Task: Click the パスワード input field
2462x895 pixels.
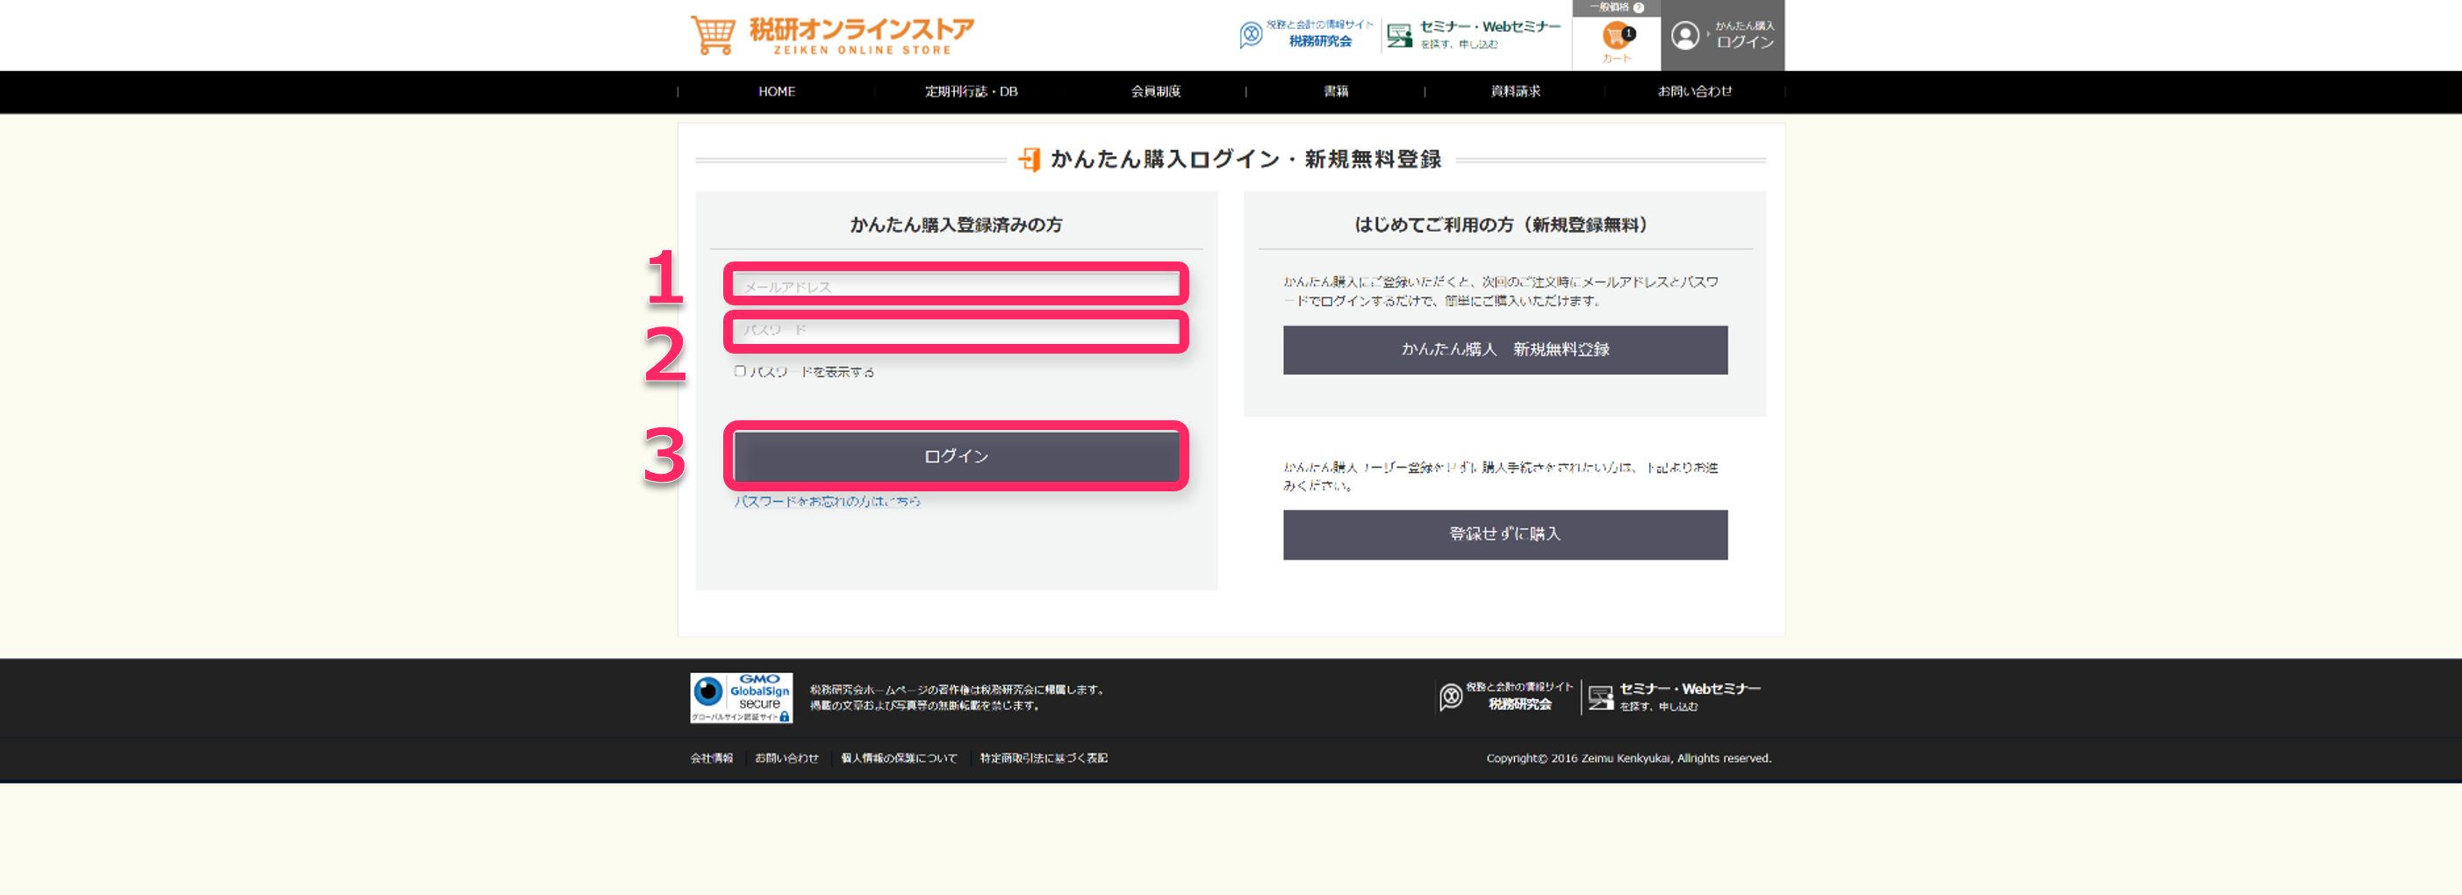Action: click(956, 332)
